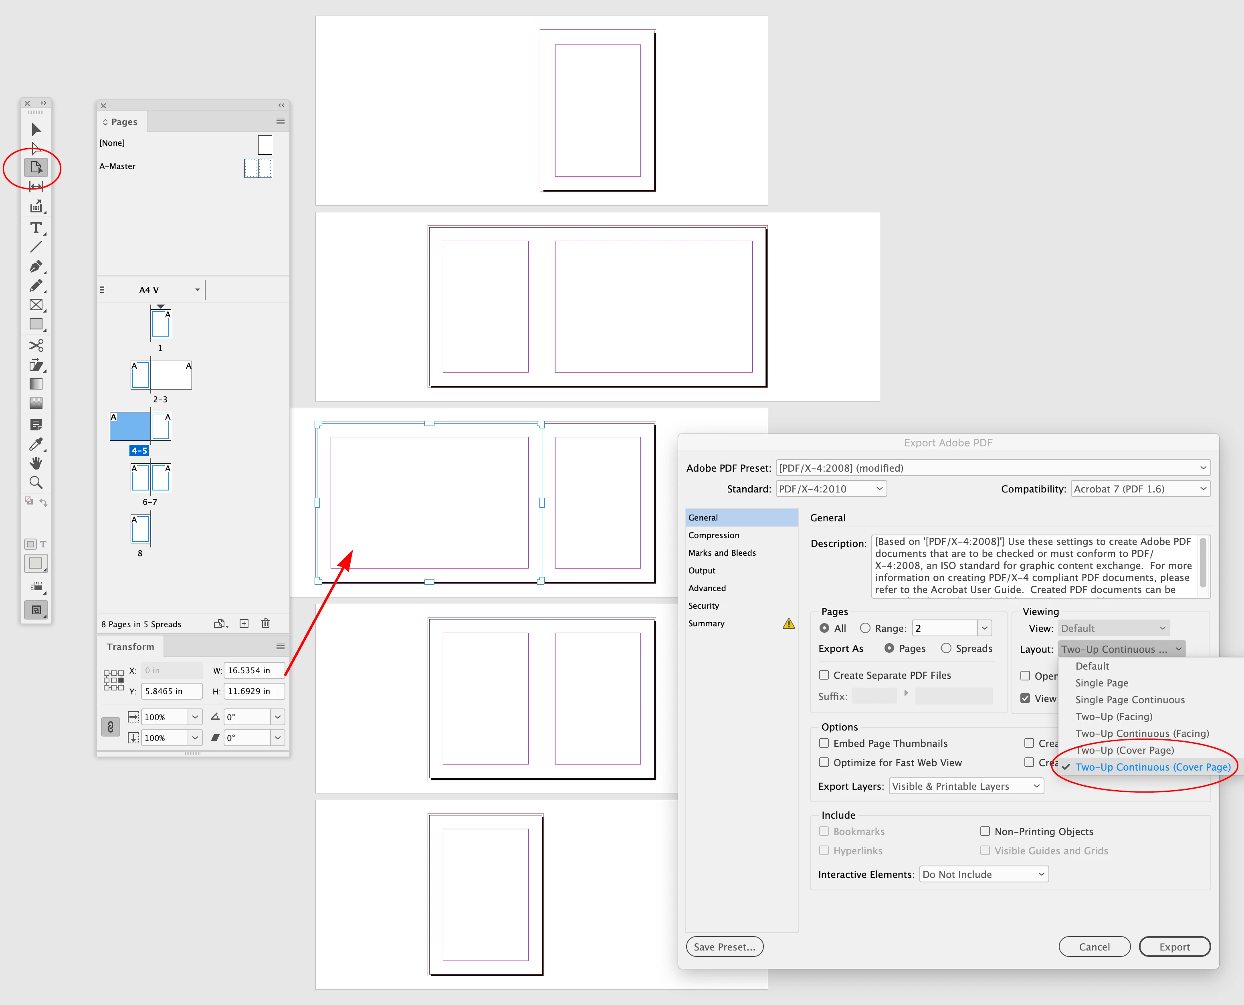The image size is (1244, 1005).
Task: Choose the Zoom magnifier tool
Action: point(36,482)
